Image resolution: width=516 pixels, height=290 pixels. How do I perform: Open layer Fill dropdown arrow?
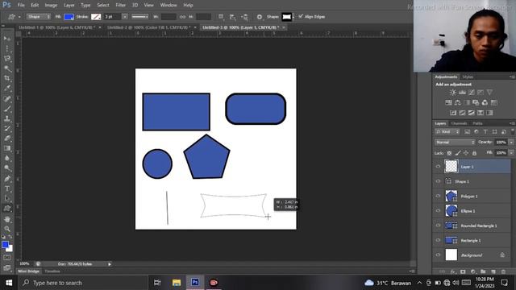pyautogui.click(x=511, y=152)
